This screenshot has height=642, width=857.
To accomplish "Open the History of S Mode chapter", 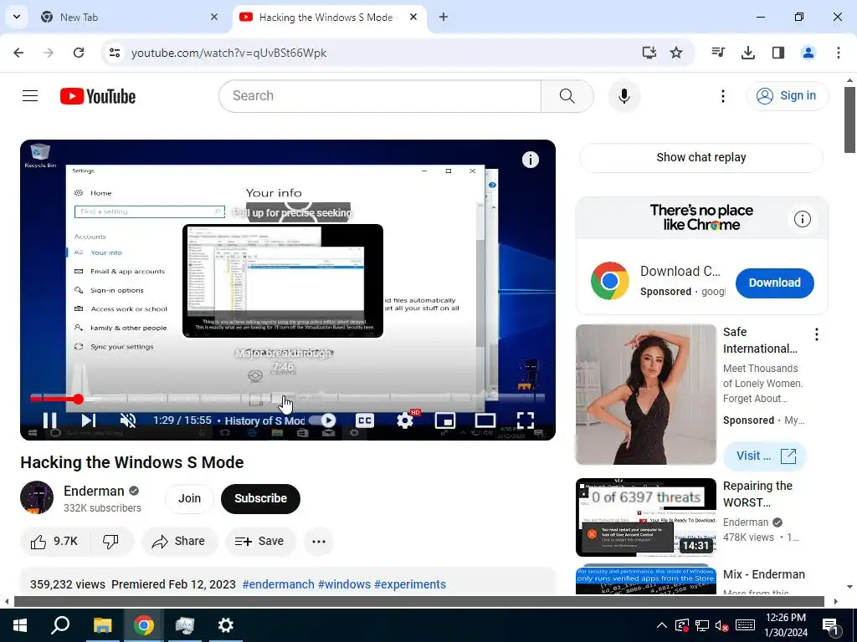I will (264, 420).
